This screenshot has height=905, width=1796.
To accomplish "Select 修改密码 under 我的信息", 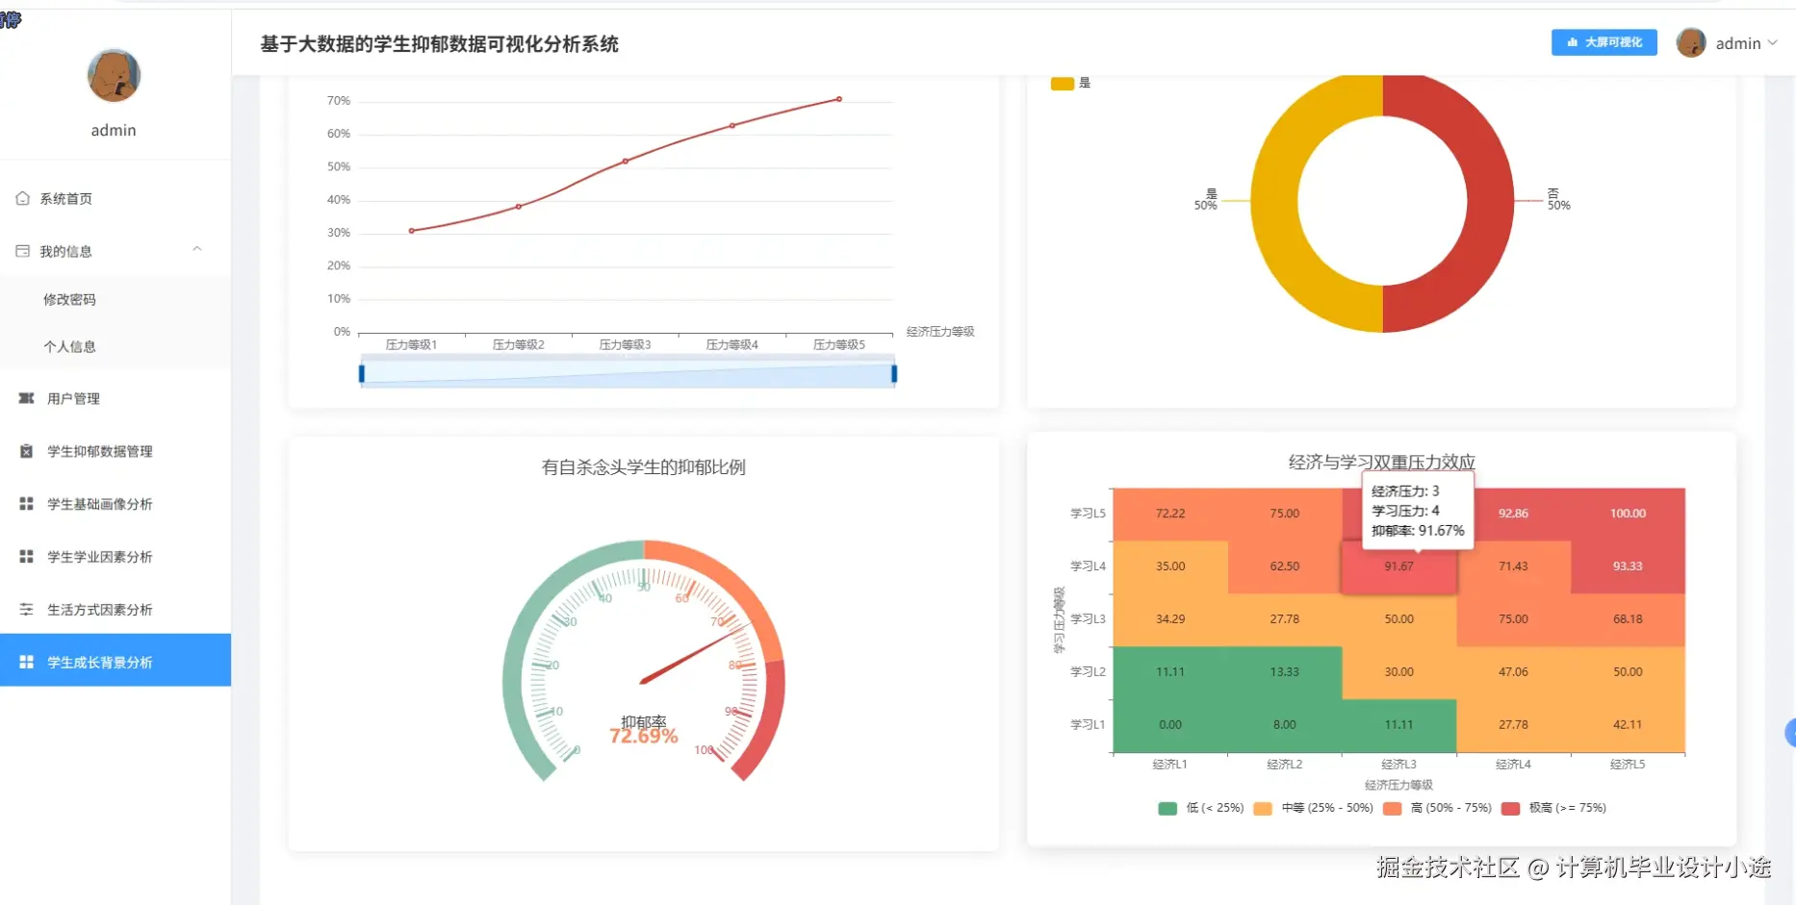I will click(x=69, y=299).
